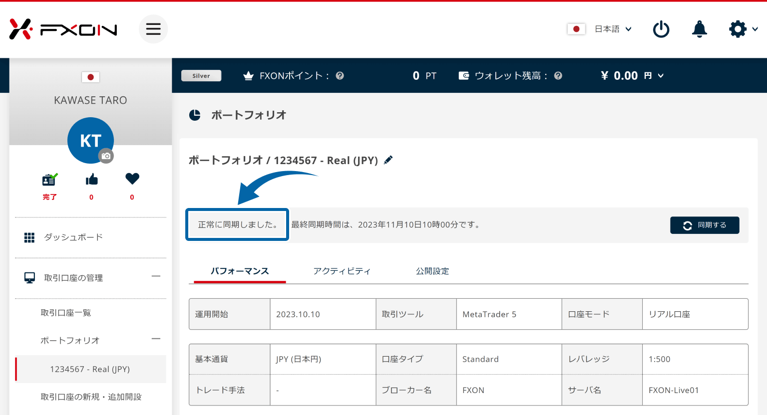767x415 pixels.
Task: Open 取引口座の新規・追加開設
Action: (x=91, y=397)
